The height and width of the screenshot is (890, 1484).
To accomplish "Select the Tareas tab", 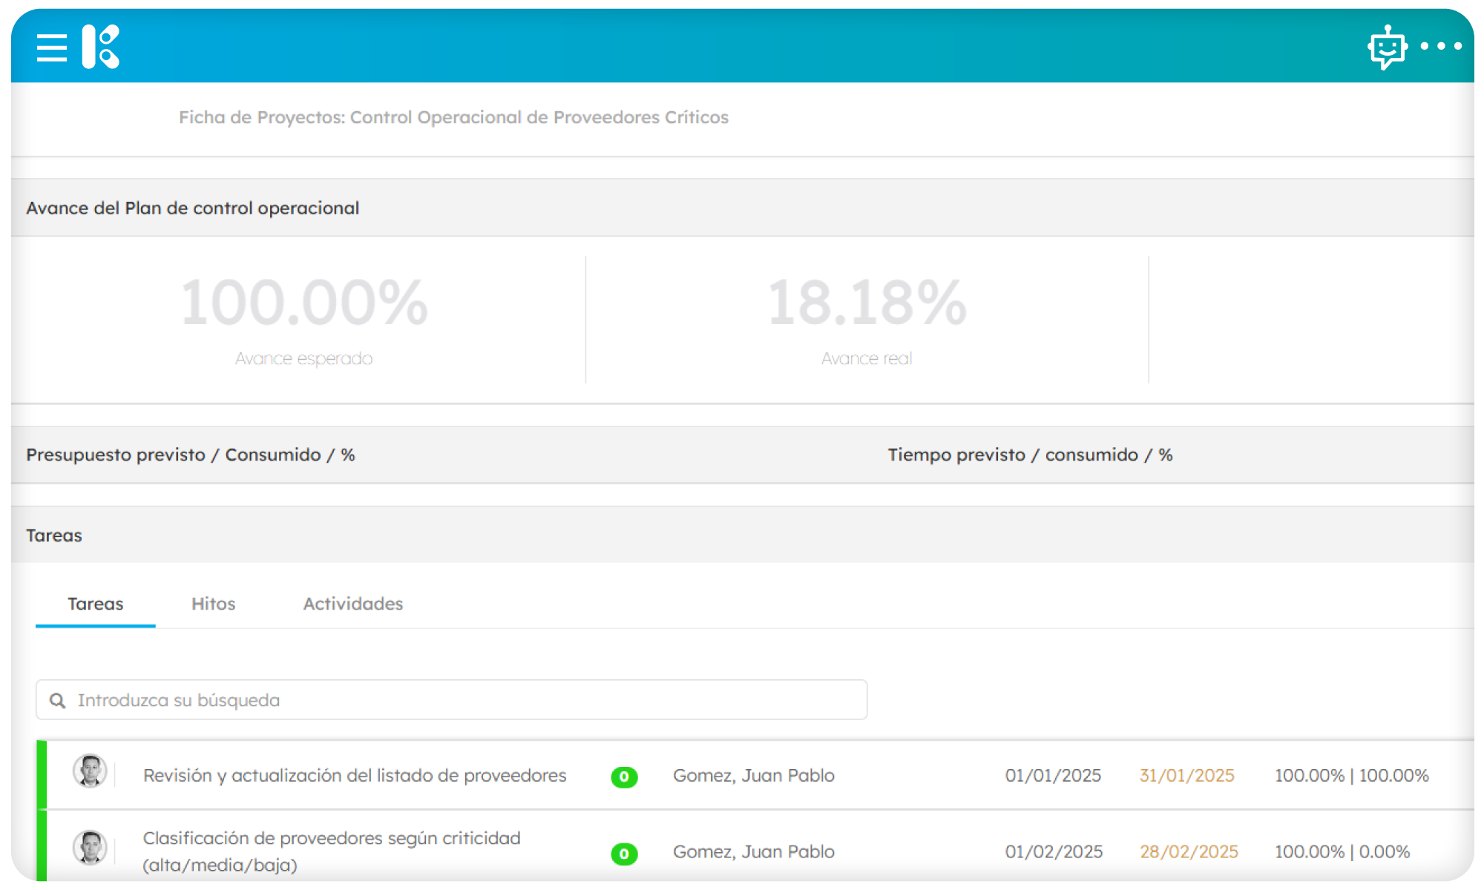I will (x=96, y=604).
